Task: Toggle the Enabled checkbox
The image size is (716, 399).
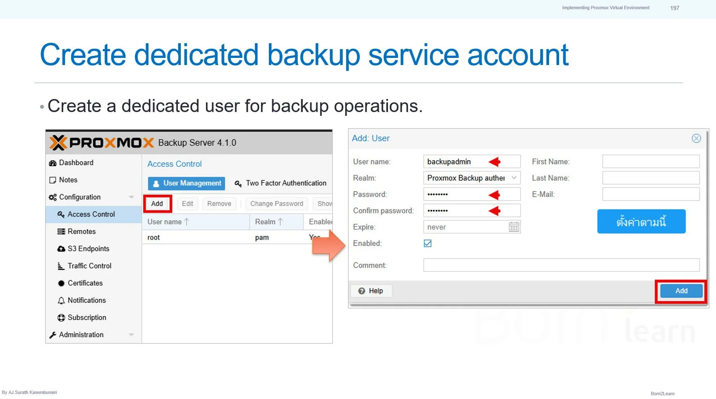Action: coord(428,243)
